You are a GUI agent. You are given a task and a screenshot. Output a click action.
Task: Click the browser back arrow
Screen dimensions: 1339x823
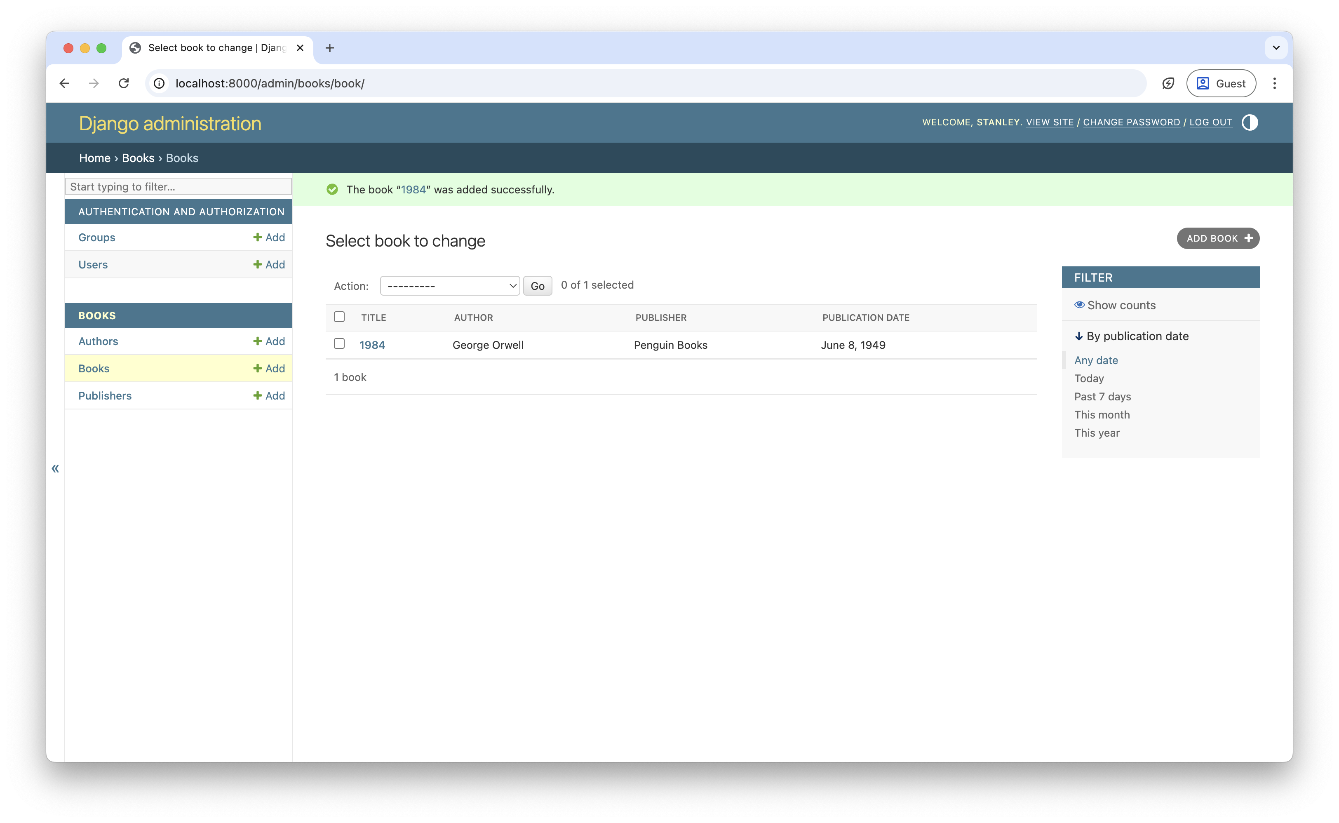[x=64, y=83]
